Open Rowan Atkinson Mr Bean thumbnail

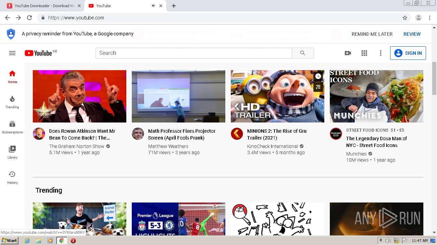pyautogui.click(x=80, y=96)
